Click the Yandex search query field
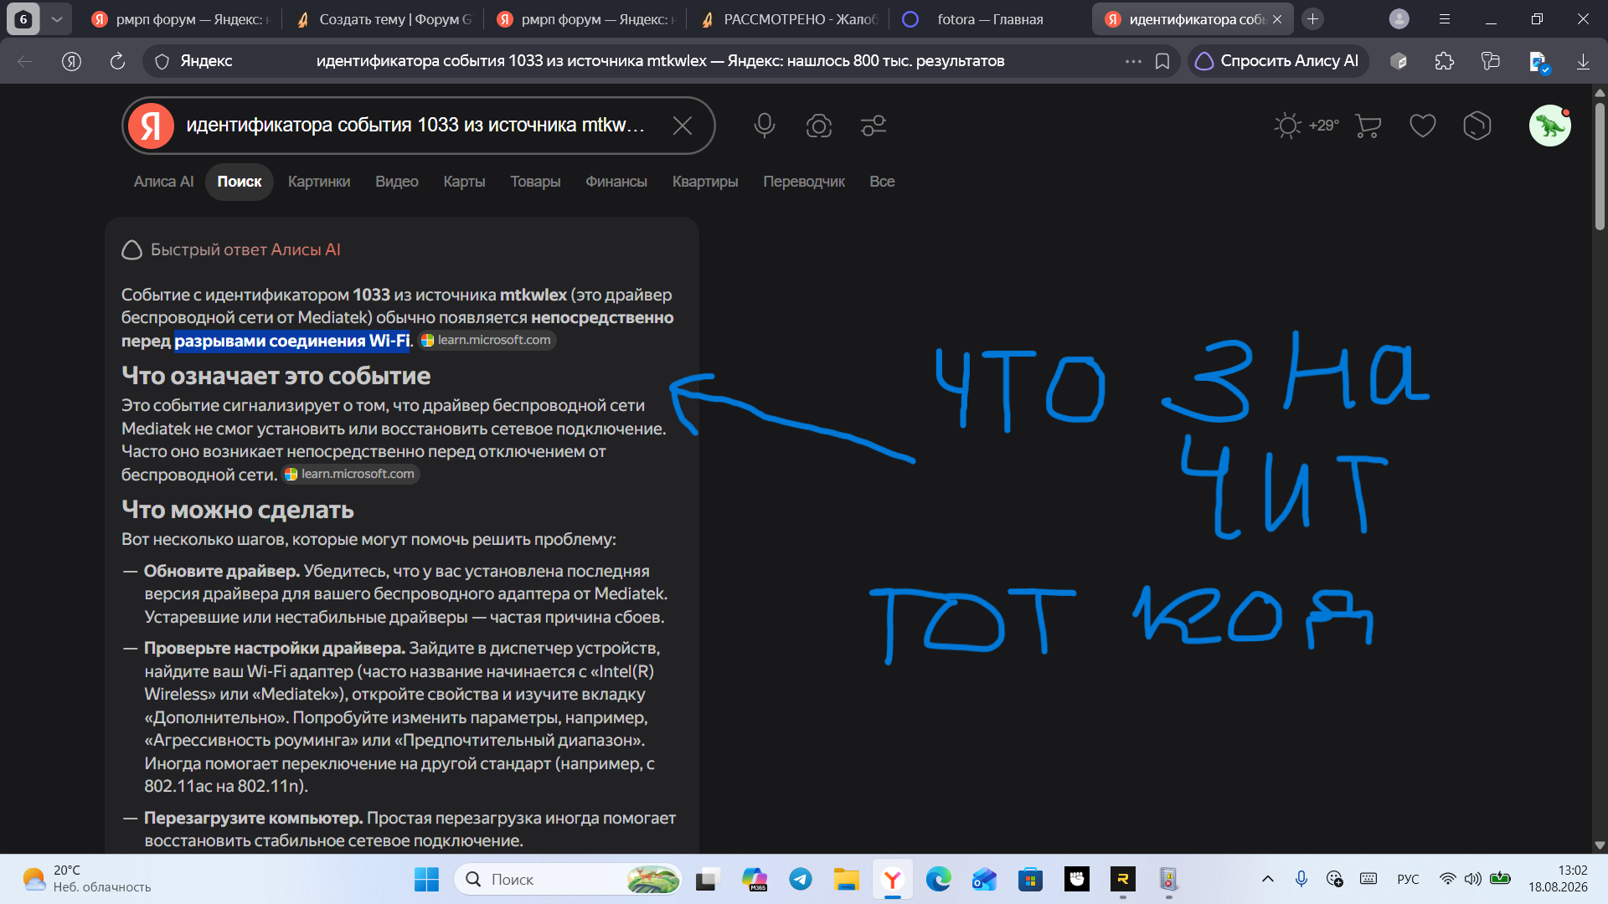1608x904 pixels. click(x=415, y=126)
